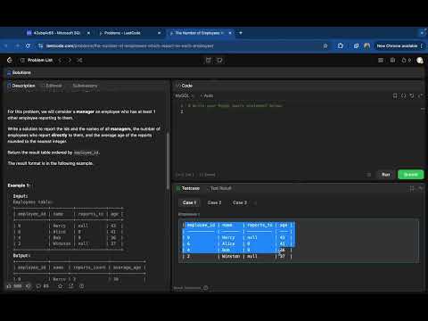Screen dimensions: 428x321
Task: Bookmark the code using bookmark icon
Action: [395, 95]
